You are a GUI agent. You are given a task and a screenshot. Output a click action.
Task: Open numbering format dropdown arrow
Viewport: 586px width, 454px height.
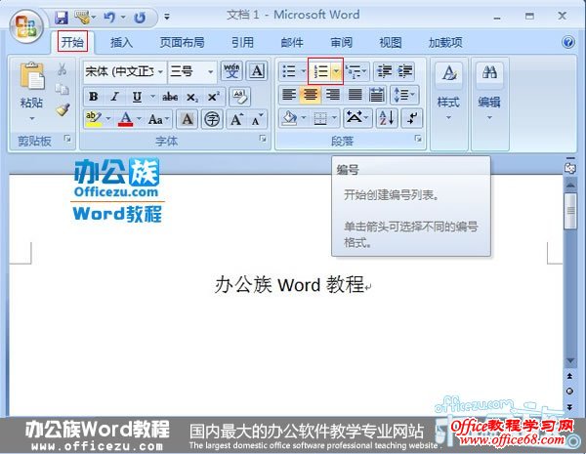coord(336,71)
